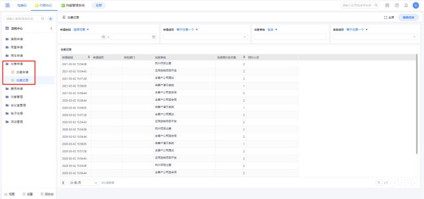Click the 申请成员 column header

tap(106, 57)
